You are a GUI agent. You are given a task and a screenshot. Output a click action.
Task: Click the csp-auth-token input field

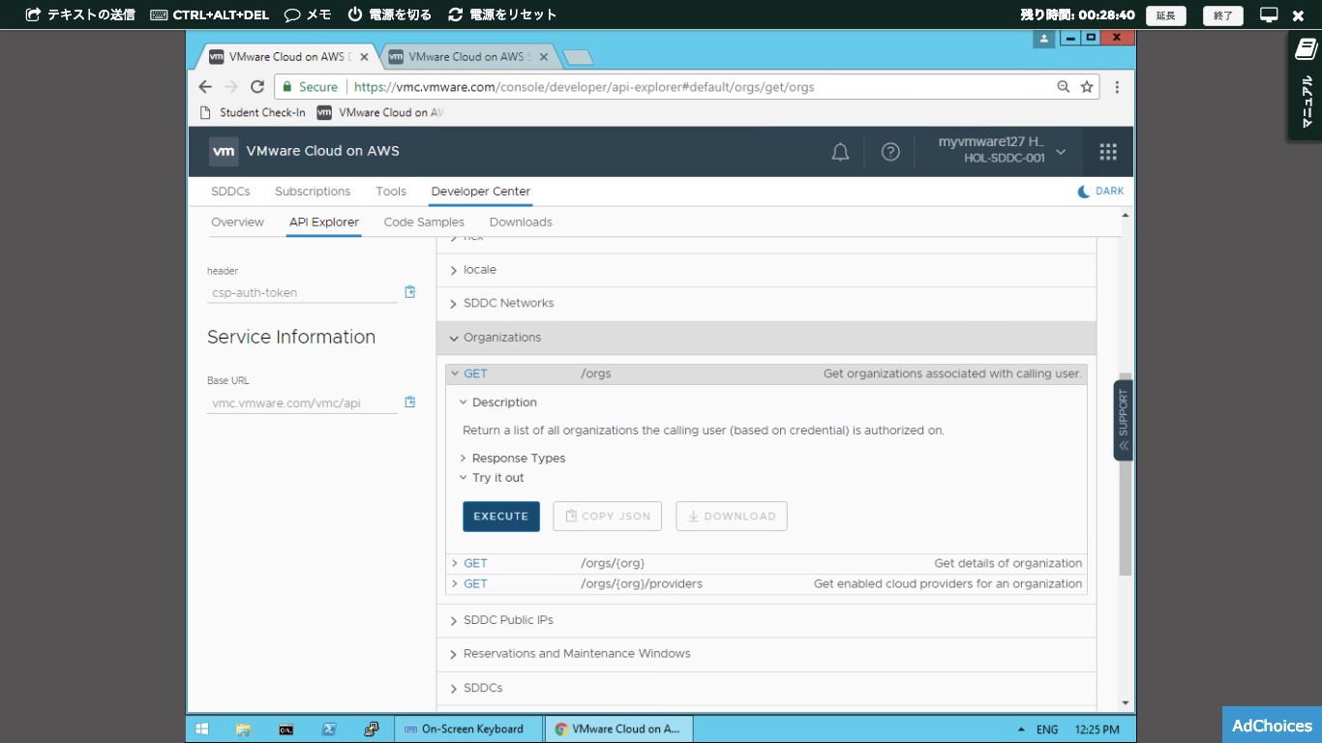[302, 292]
